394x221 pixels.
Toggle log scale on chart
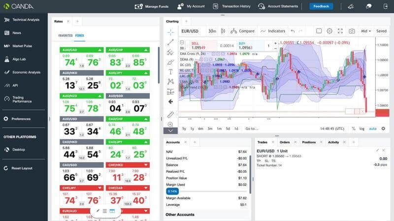pos(362,128)
